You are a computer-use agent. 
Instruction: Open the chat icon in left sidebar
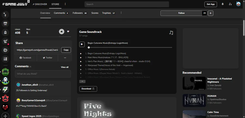point(5,50)
